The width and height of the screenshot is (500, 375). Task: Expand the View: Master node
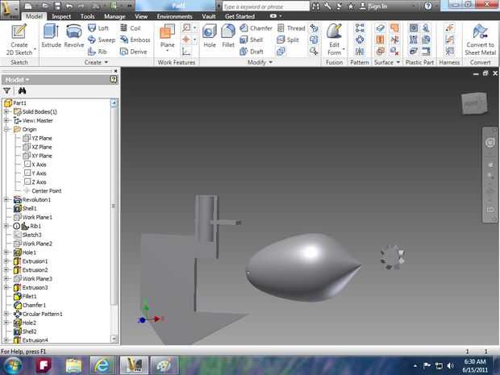pyautogui.click(x=6, y=120)
